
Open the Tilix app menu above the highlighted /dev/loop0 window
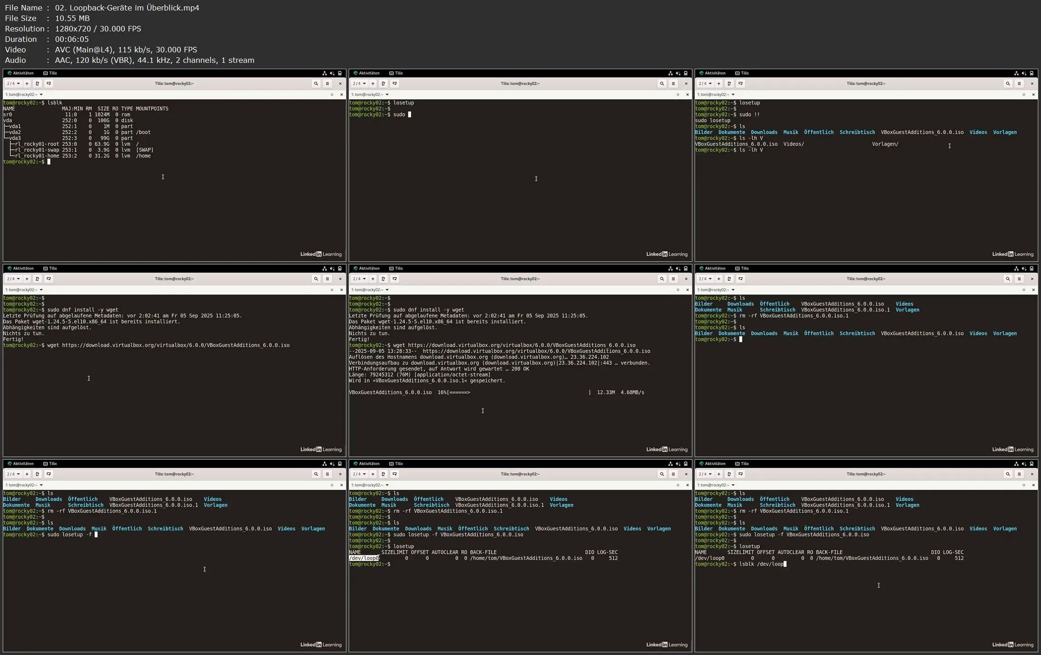[x=396, y=464]
